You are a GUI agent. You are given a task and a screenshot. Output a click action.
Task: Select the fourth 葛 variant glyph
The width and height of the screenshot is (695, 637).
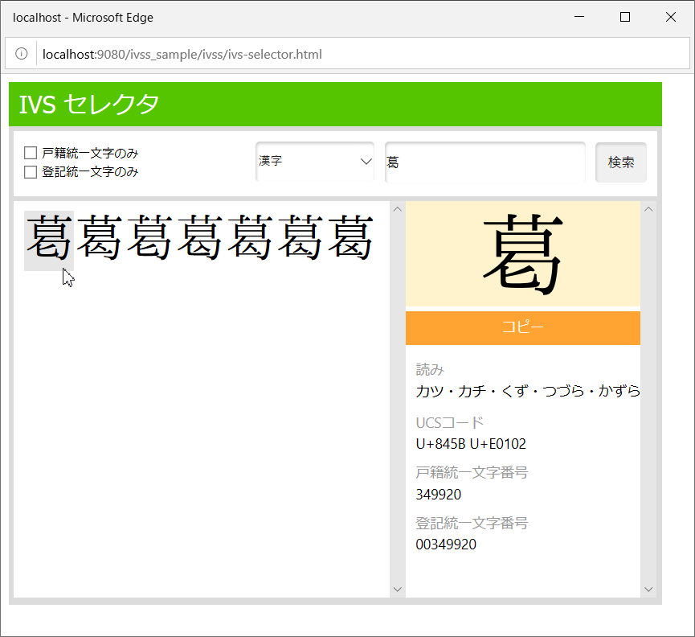(x=201, y=239)
